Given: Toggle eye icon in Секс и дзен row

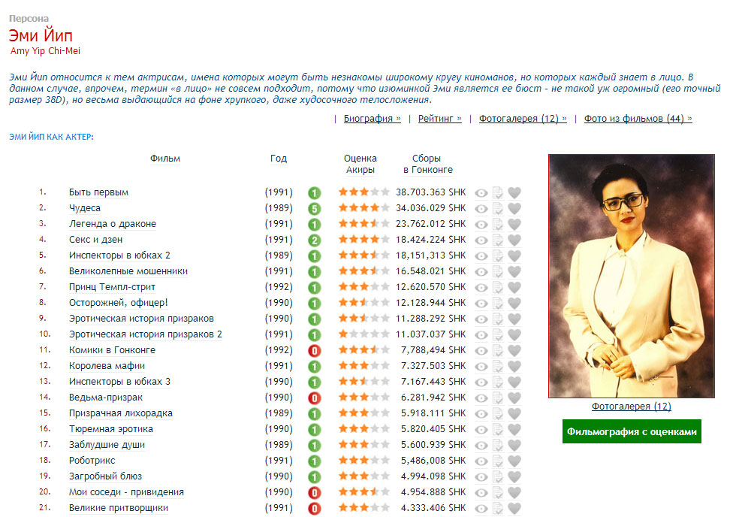Looking at the screenshot, I should click(x=481, y=240).
